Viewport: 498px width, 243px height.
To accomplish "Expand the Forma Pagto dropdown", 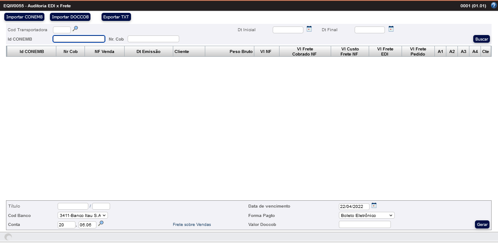I will click(367, 216).
